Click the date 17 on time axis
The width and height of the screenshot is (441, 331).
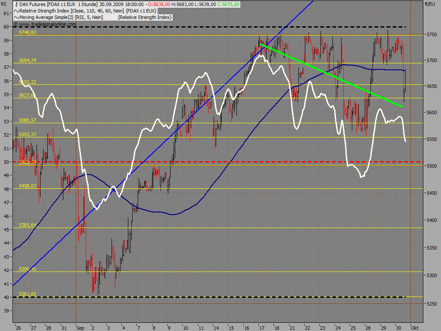pyautogui.click(x=262, y=328)
